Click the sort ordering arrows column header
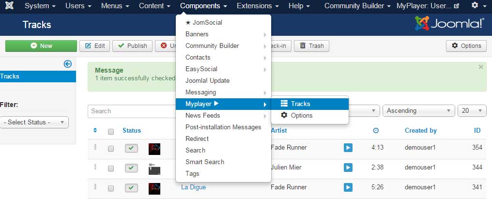The width and height of the screenshot is (492, 199). 95,130
